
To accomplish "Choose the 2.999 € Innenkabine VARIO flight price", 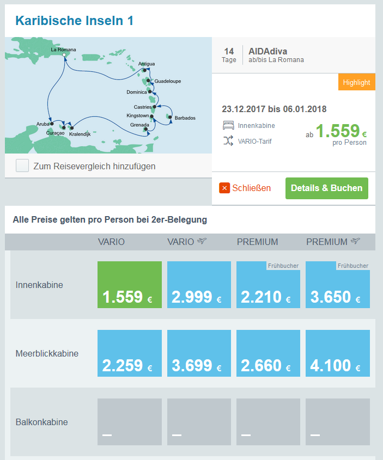I will [199, 285].
